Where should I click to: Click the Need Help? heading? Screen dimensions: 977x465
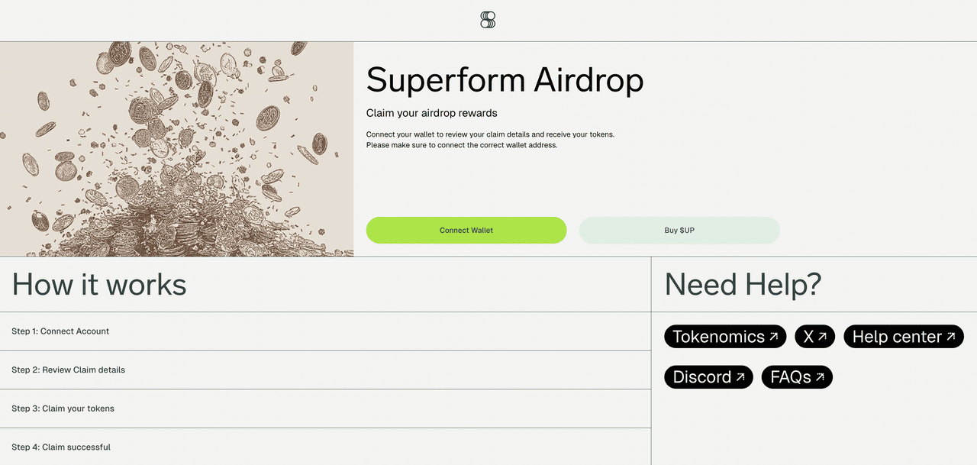pyautogui.click(x=743, y=284)
